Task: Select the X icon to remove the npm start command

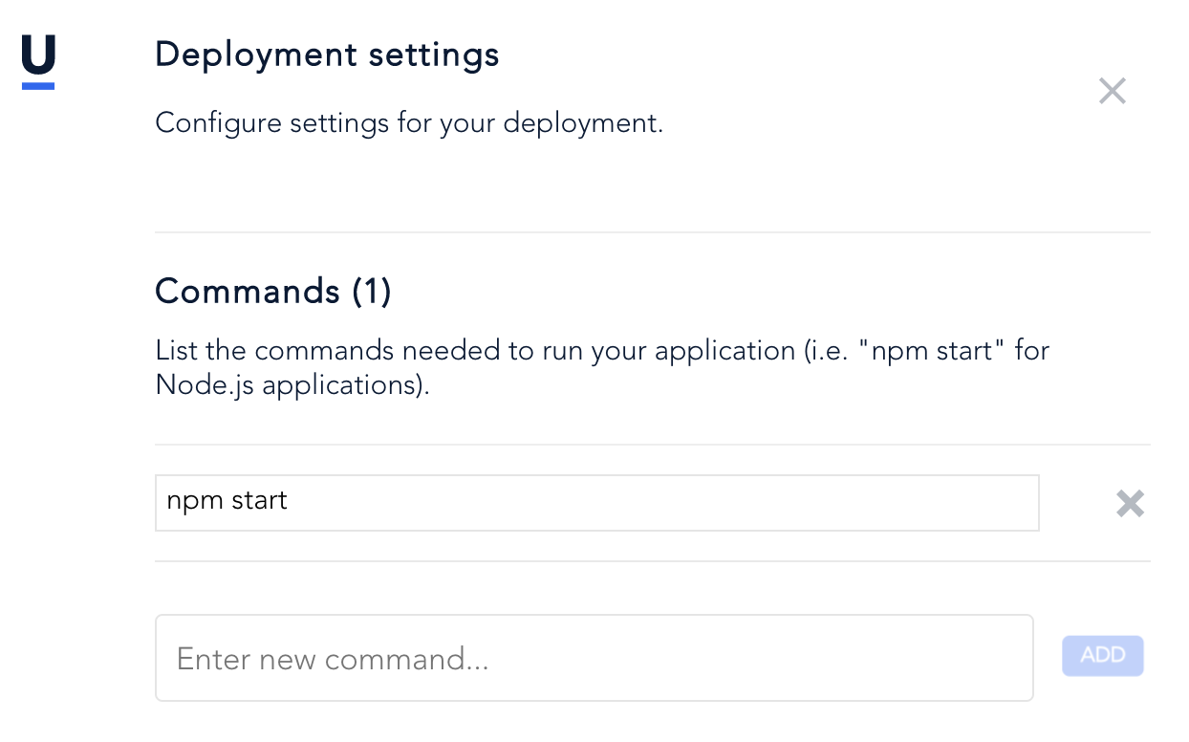Action: click(x=1130, y=503)
